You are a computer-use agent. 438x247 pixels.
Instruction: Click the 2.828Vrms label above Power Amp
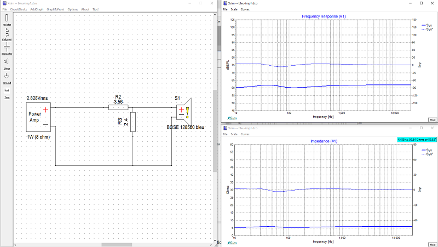(x=37, y=98)
